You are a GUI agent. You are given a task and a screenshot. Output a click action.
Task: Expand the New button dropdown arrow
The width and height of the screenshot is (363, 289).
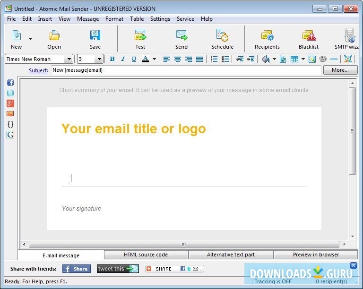coord(30,39)
